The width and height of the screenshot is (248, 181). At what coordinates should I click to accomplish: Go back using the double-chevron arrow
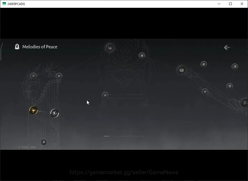(x=227, y=47)
